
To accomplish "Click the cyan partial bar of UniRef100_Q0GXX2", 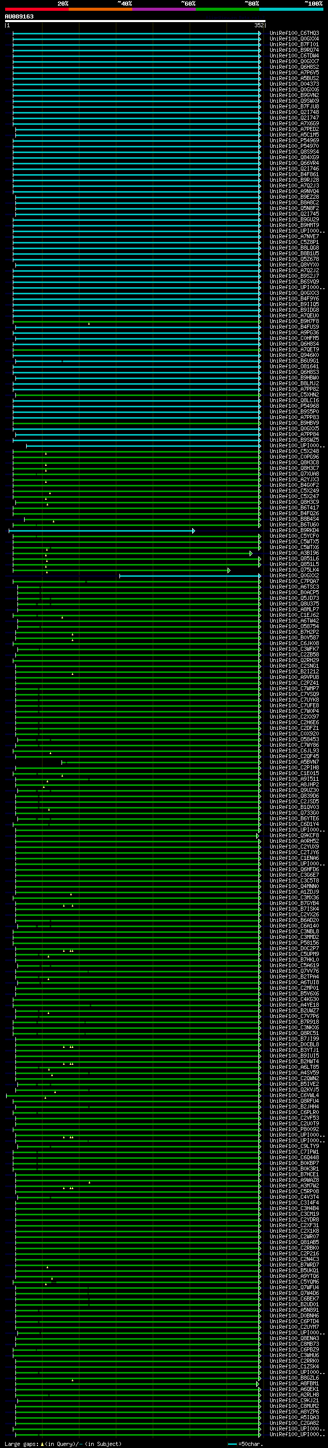I will click(x=190, y=576).
